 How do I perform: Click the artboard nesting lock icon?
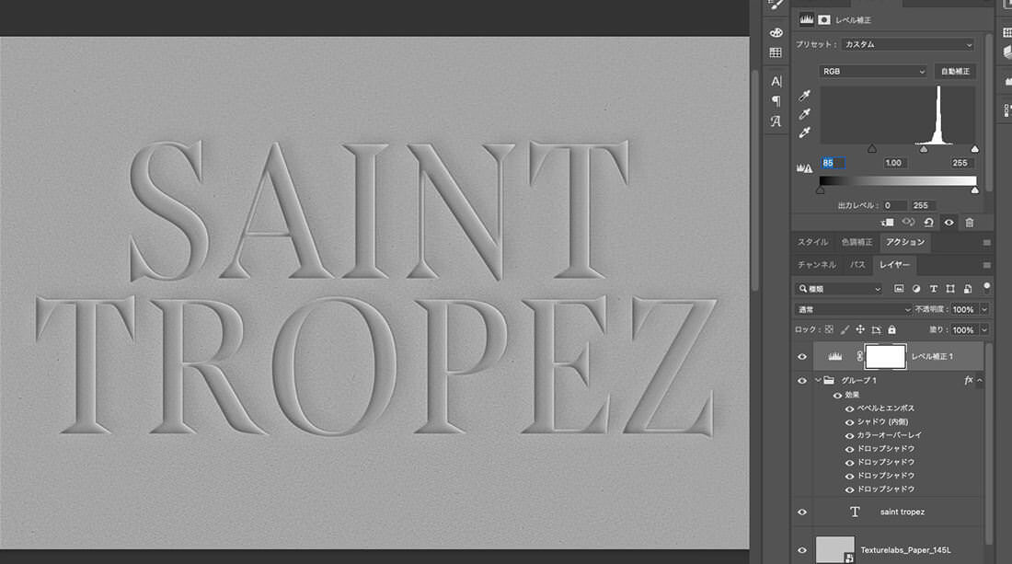[876, 329]
